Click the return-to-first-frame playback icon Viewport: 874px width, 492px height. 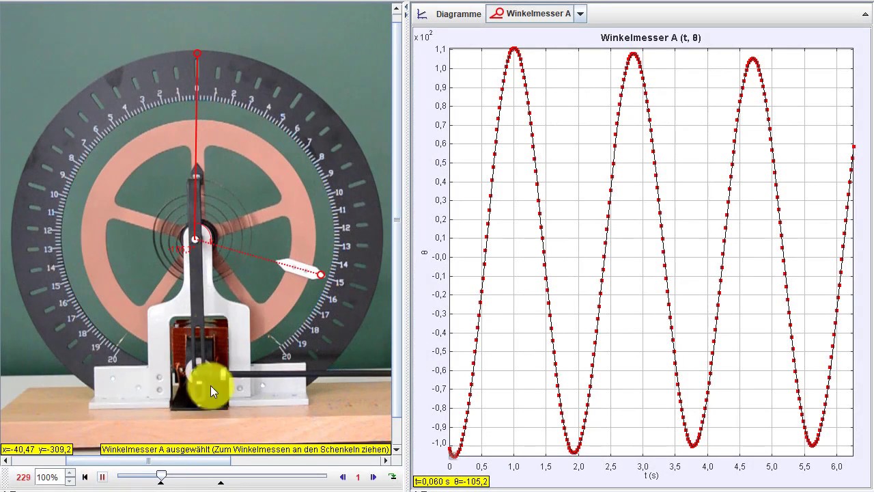click(85, 477)
